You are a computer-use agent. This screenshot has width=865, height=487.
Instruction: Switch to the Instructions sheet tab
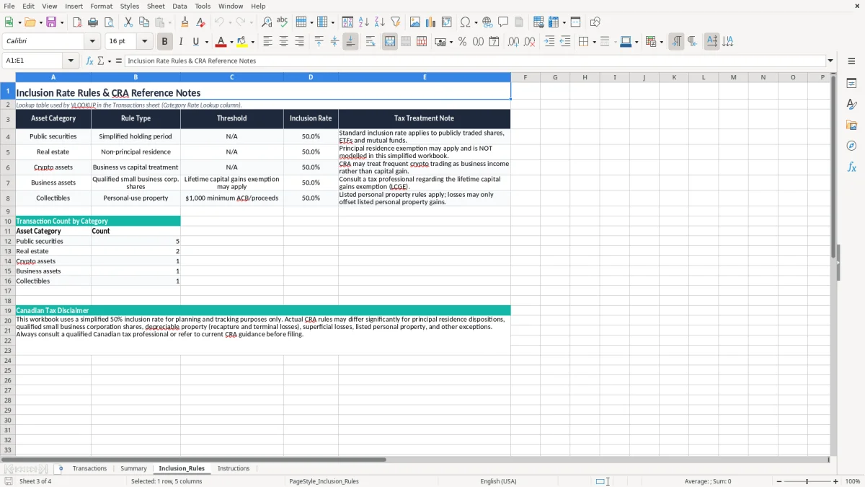coord(234,468)
